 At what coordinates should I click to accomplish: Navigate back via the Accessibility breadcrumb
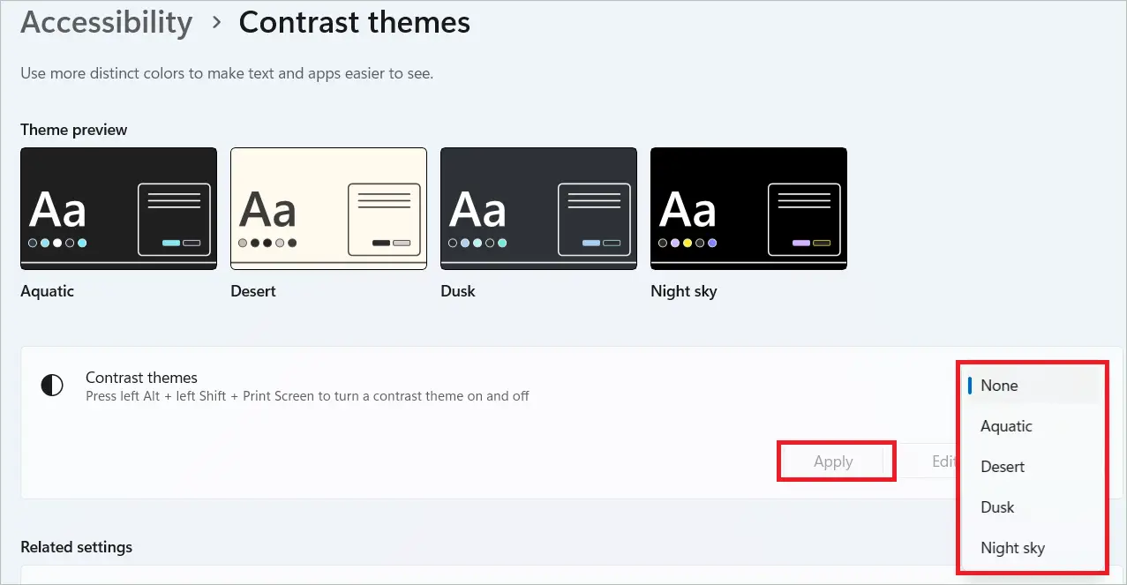[106, 22]
